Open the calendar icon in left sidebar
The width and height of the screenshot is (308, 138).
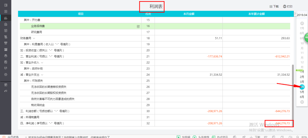6,30
